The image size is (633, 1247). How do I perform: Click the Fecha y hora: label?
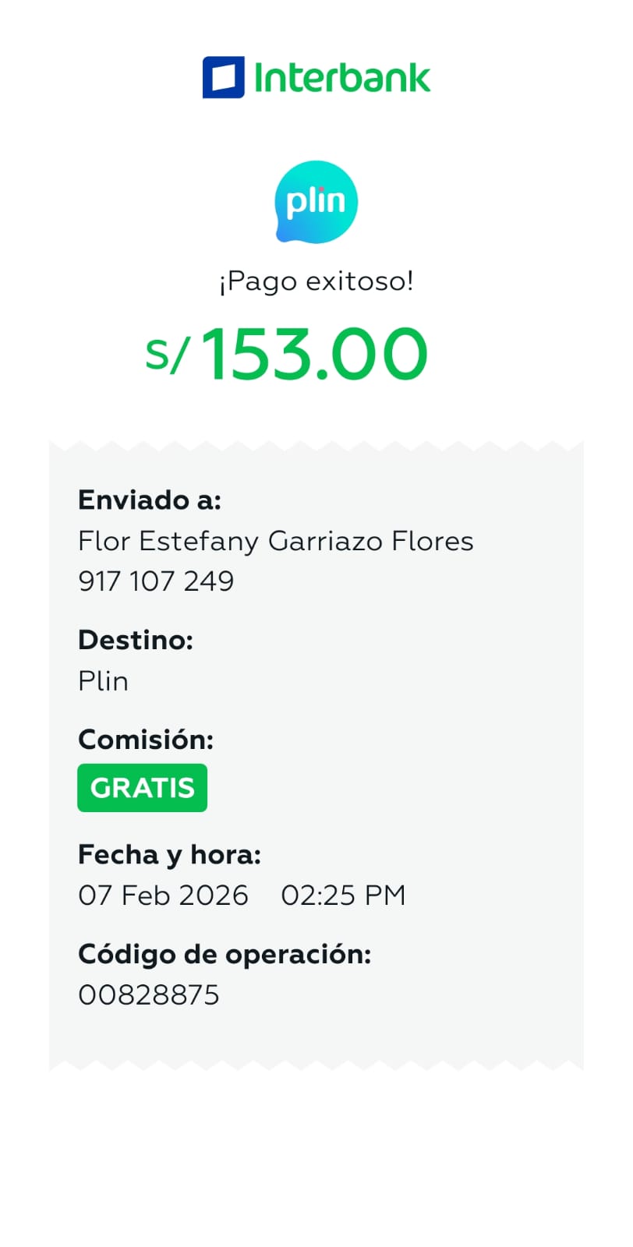(x=169, y=855)
